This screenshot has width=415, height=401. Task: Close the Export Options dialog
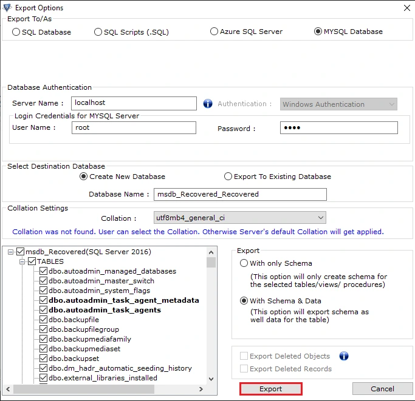tap(407, 8)
